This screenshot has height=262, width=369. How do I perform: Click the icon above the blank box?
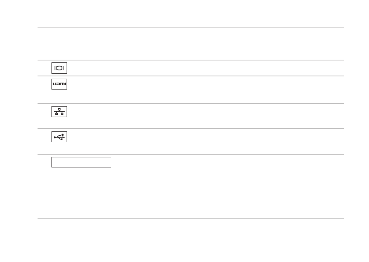point(59,137)
